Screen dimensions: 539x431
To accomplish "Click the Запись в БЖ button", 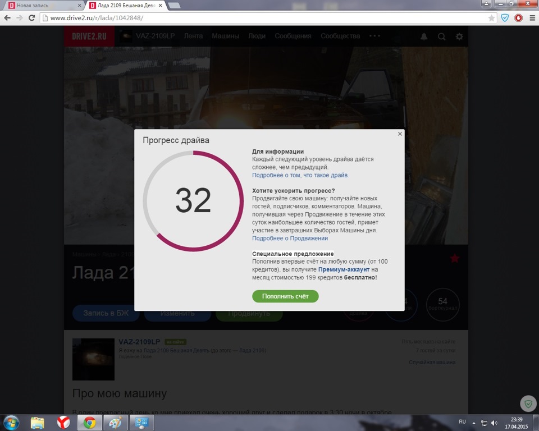I will coord(106,313).
